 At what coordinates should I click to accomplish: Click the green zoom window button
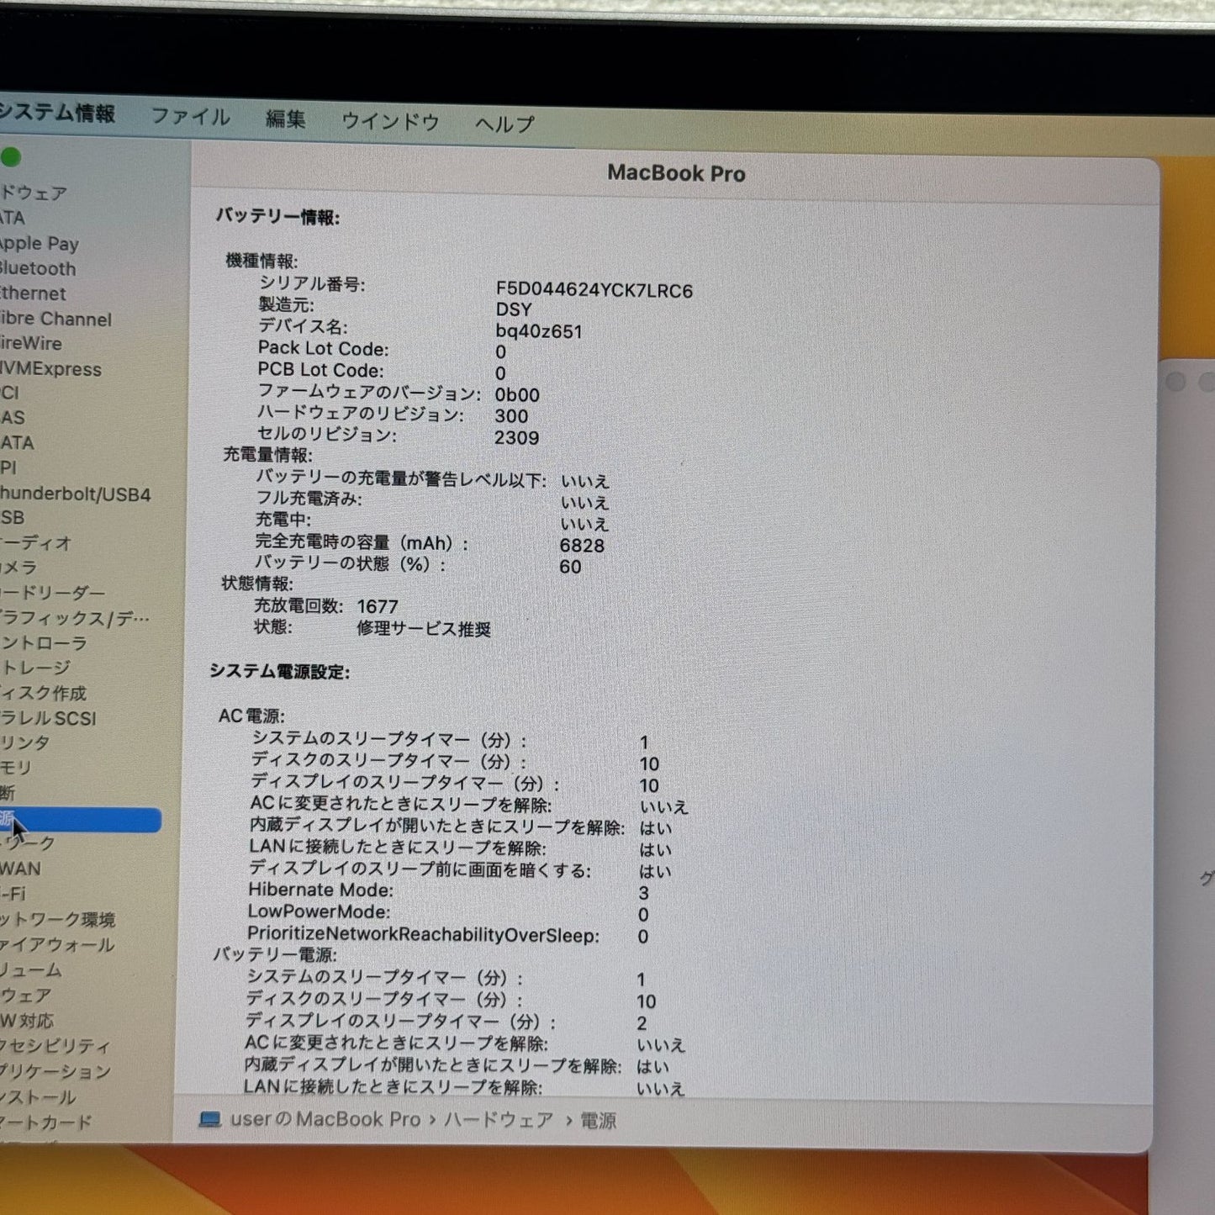click(x=11, y=157)
